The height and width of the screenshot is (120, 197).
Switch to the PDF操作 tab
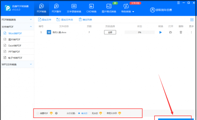(x=56, y=9)
